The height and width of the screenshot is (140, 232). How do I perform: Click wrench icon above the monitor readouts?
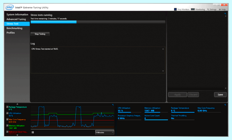tap(225, 105)
